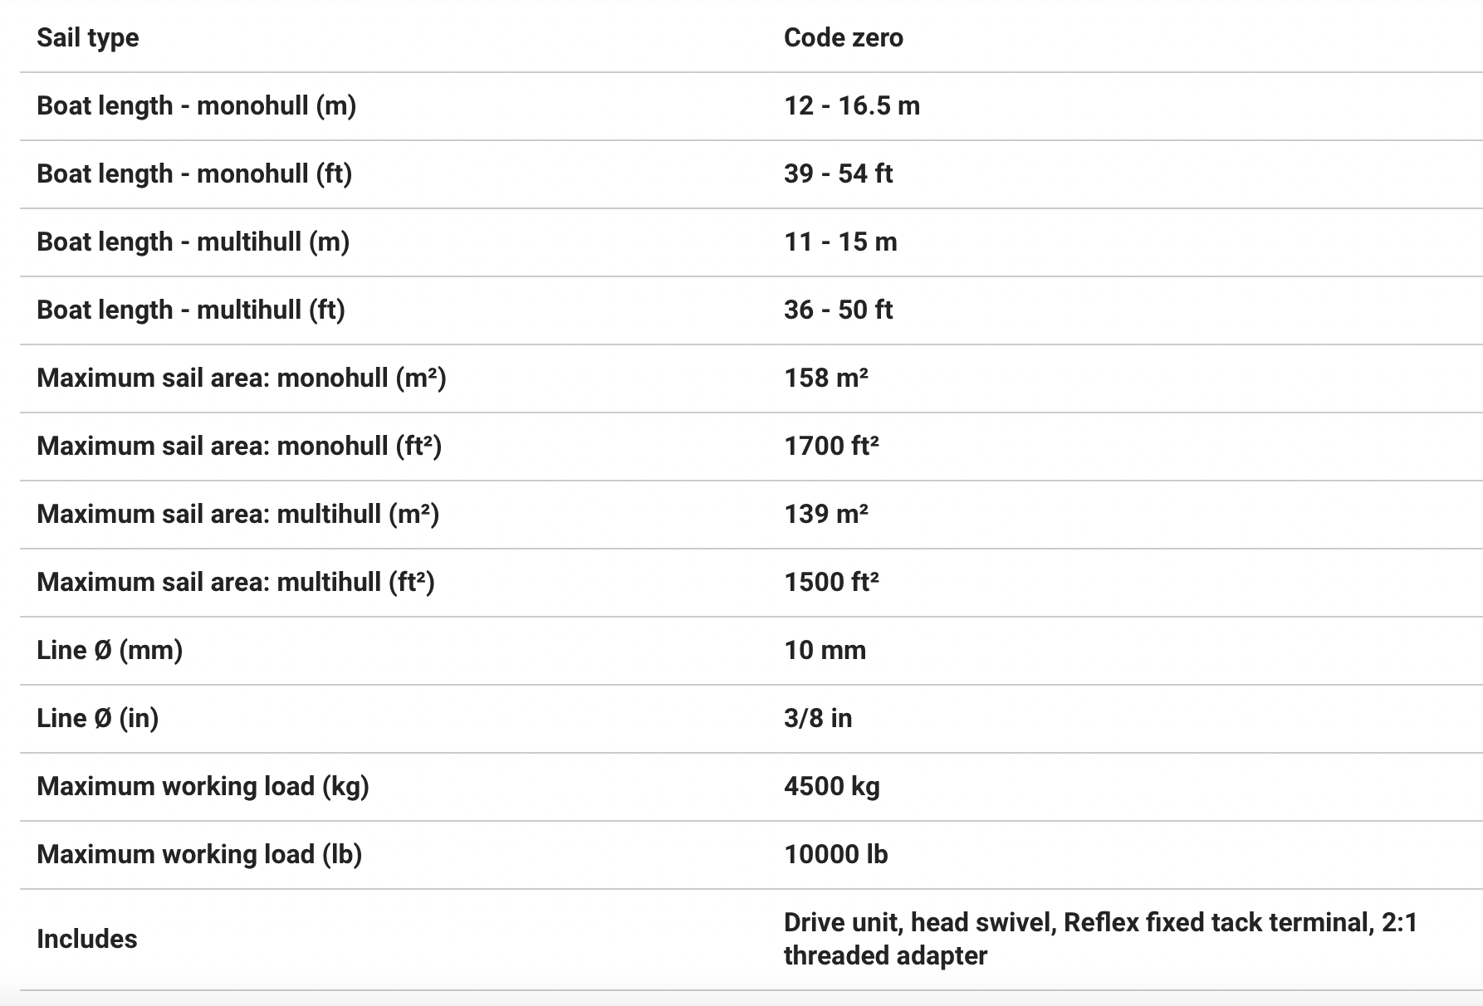The width and height of the screenshot is (1483, 1006).
Task: Select the "3/8 in" line diameter value
Action: 818,719
